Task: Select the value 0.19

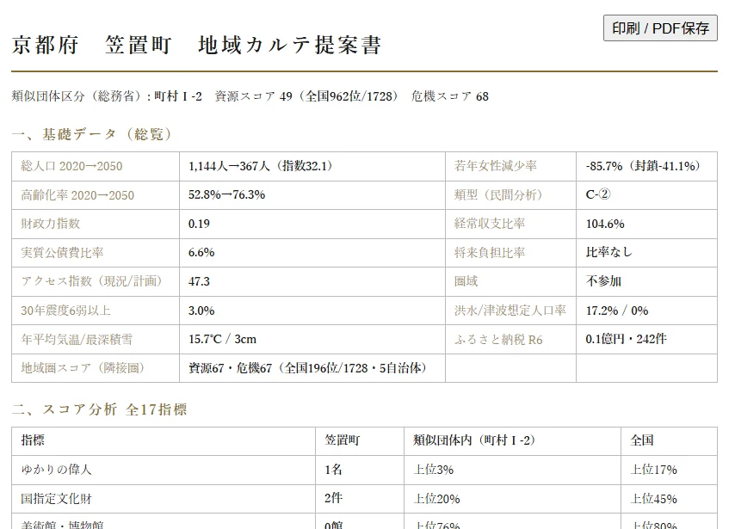Action: (x=199, y=224)
